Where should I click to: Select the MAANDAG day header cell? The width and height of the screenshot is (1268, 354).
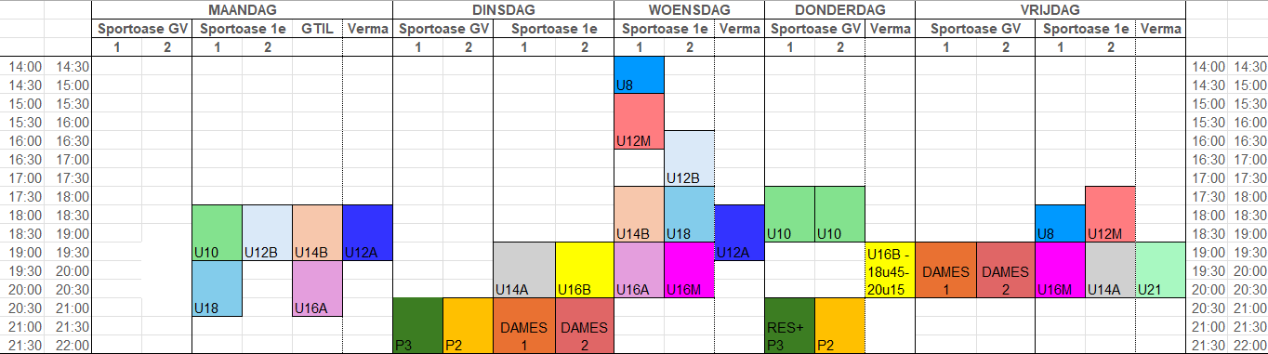point(242,9)
